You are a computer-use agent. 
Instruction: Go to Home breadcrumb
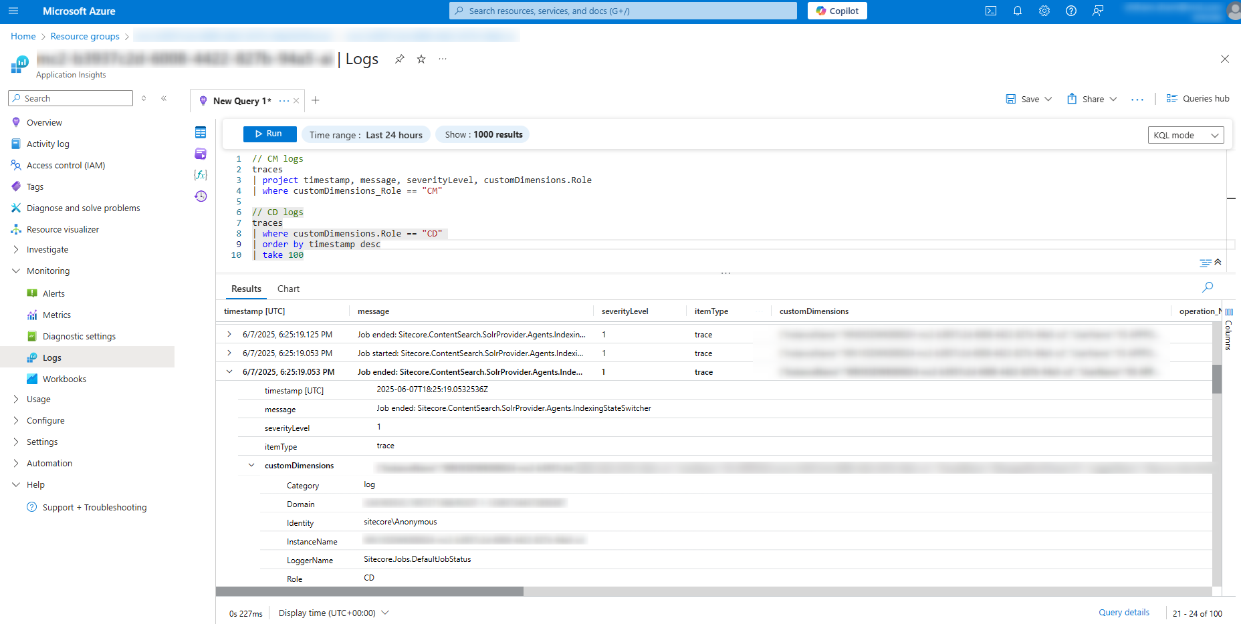pyautogui.click(x=23, y=36)
